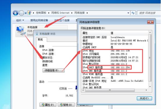Click the 禁用 button in status dialog
This screenshot has height=109, width=161.
(x=66, y=105)
